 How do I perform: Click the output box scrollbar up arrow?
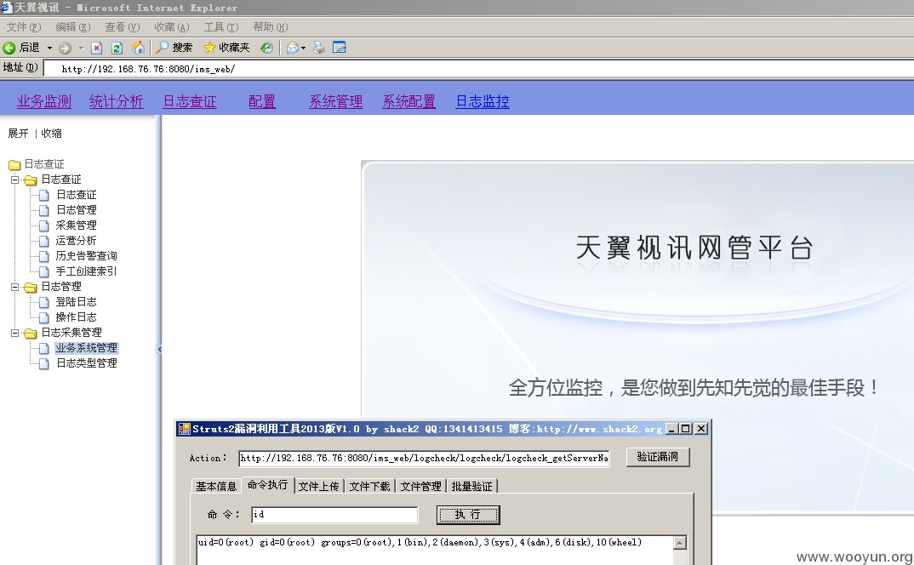680,543
